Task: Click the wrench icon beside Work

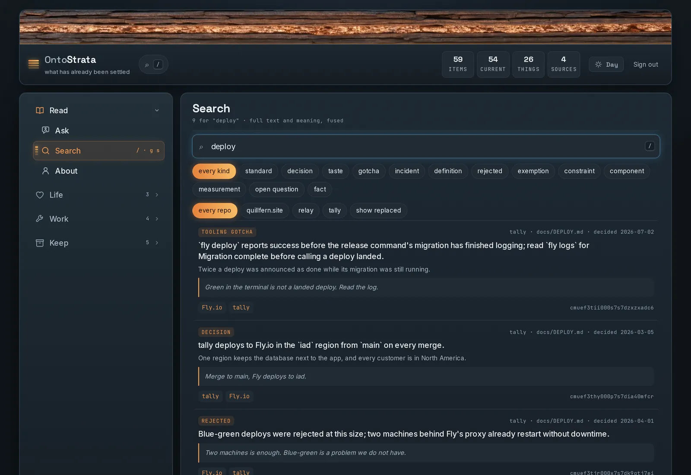Action: (x=40, y=219)
